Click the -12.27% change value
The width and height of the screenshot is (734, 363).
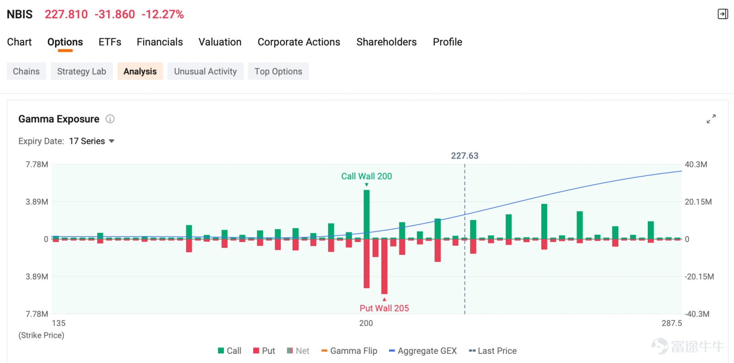pos(162,15)
